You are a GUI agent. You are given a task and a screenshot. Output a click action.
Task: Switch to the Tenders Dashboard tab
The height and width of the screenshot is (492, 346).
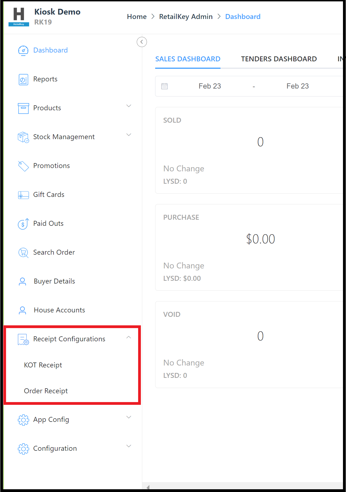(x=279, y=59)
